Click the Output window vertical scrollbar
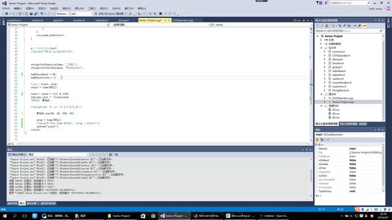This screenshot has width=392, height=220. [x=311, y=178]
